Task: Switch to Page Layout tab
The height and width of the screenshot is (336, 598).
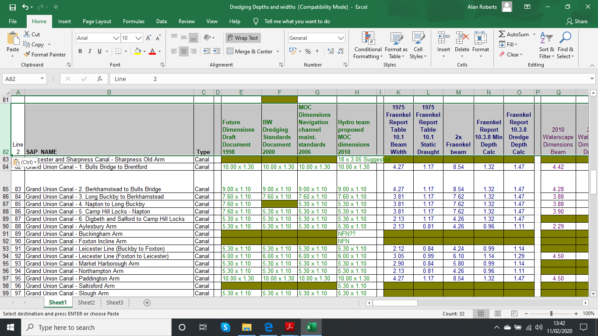Action: tap(97, 21)
